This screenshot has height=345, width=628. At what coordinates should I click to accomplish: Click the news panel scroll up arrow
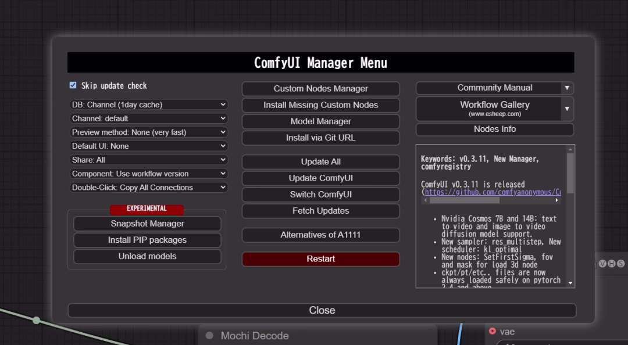570,149
